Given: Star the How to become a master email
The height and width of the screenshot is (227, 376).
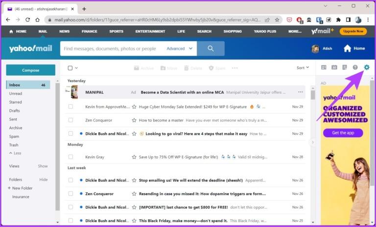Looking at the screenshot, I should click(134, 120).
